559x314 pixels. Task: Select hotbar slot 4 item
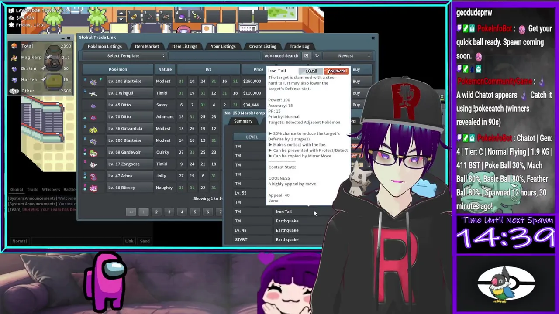[x=181, y=16]
